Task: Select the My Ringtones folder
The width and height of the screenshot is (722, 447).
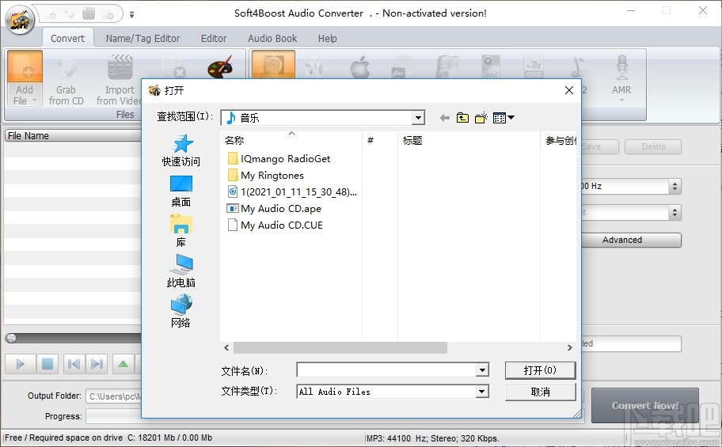Action: [266, 176]
